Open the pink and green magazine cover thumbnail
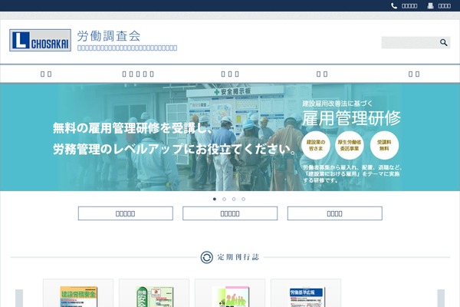This screenshot has width=460, height=307. click(x=230, y=296)
